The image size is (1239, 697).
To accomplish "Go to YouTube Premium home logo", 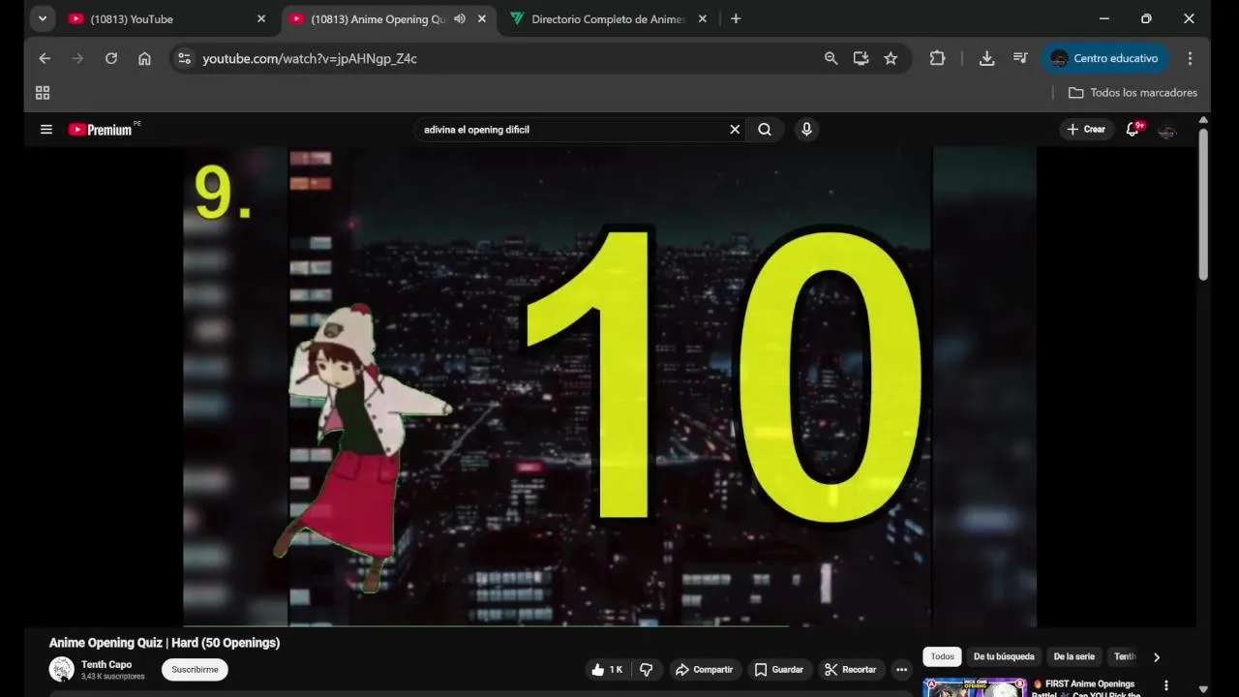I will [101, 129].
